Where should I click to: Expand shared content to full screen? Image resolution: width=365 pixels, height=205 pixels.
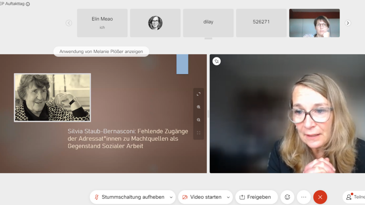(x=198, y=94)
